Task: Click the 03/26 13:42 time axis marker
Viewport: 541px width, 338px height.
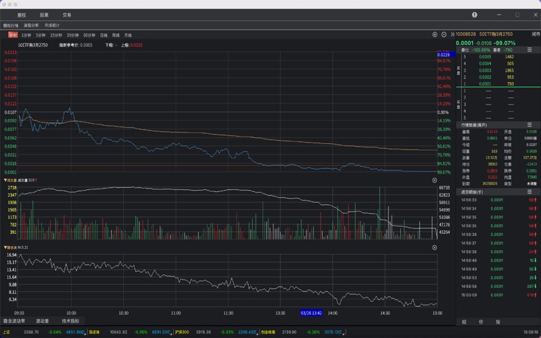Action: [311, 313]
